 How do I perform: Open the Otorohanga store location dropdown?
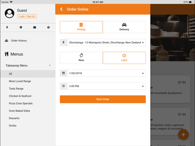point(106,42)
